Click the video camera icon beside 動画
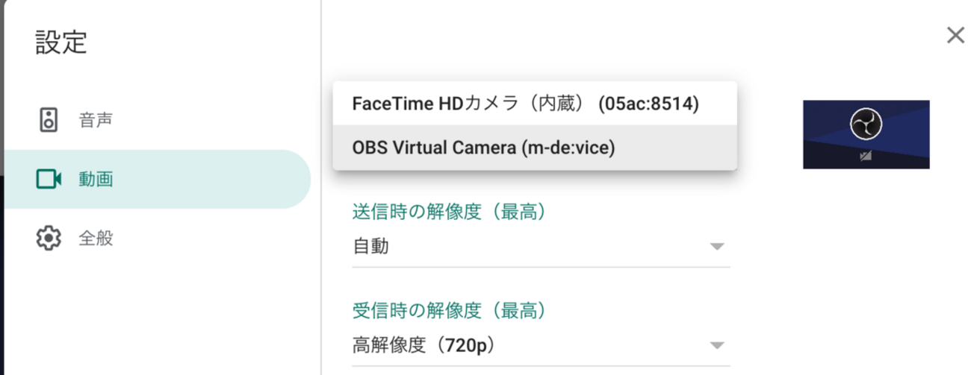 click(49, 179)
